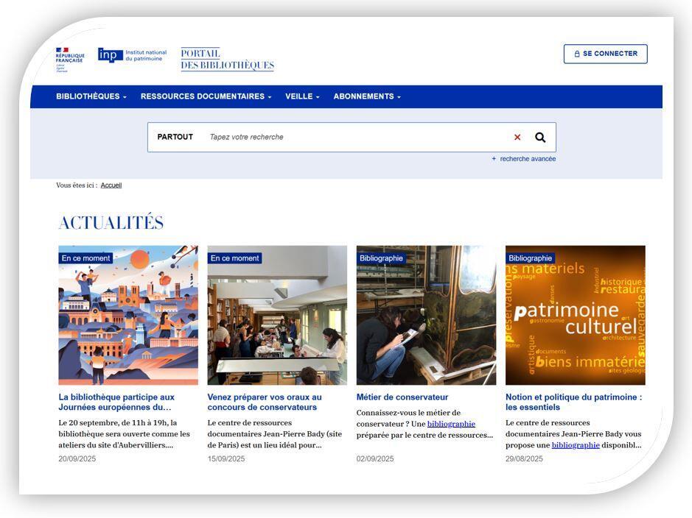Open the recherche avancée link
The image size is (692, 518).
tap(527, 159)
